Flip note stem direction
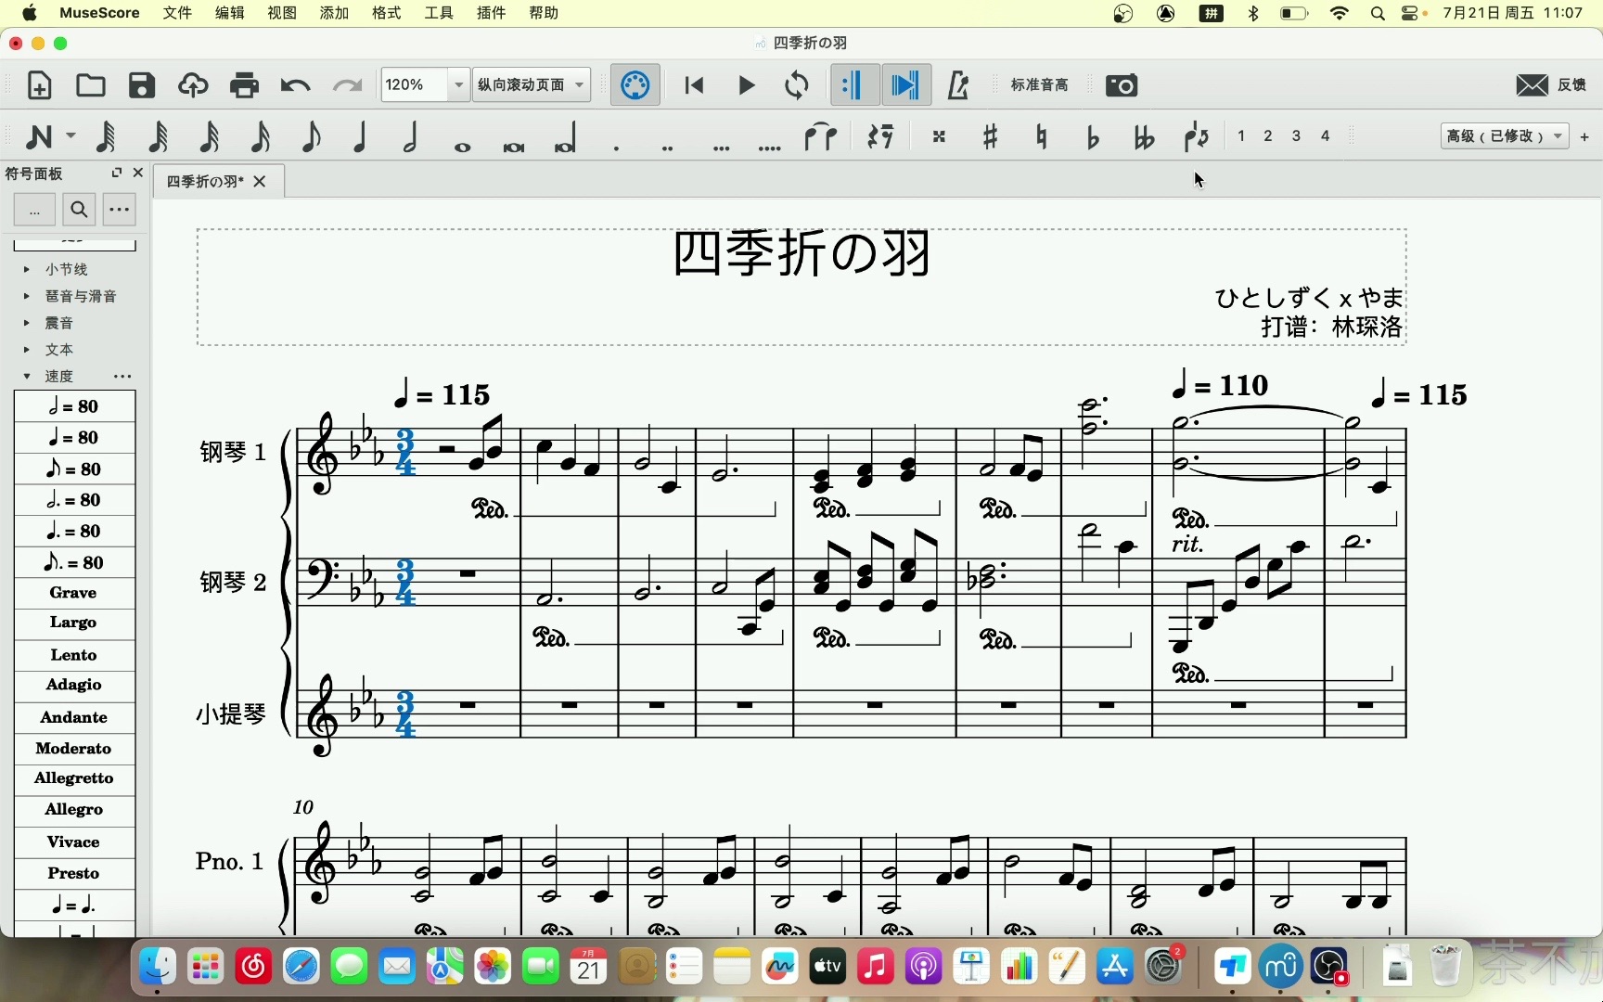 click(1196, 136)
